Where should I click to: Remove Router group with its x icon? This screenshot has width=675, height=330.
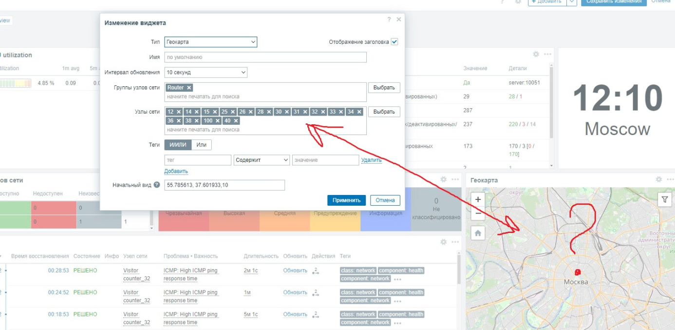189,87
